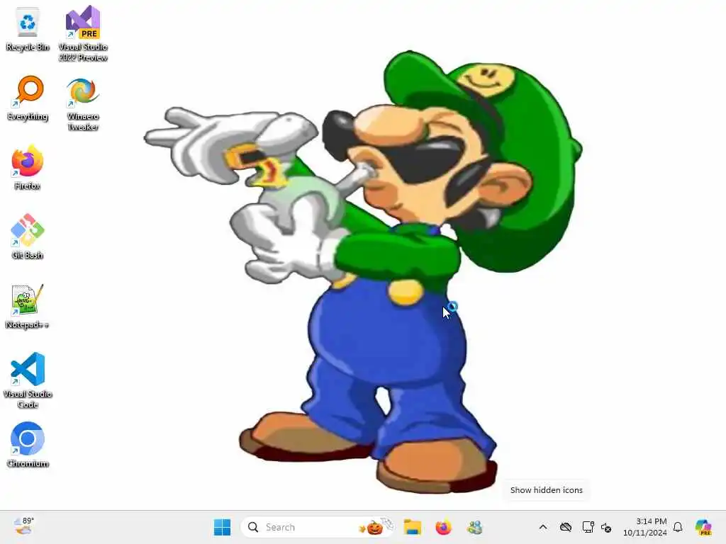Open the Everything search shortcut
Viewport: 726px width, 544px height.
28,98
